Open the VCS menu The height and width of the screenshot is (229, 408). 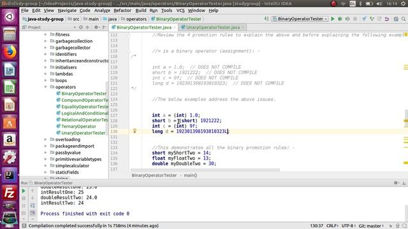pyautogui.click(x=180, y=10)
